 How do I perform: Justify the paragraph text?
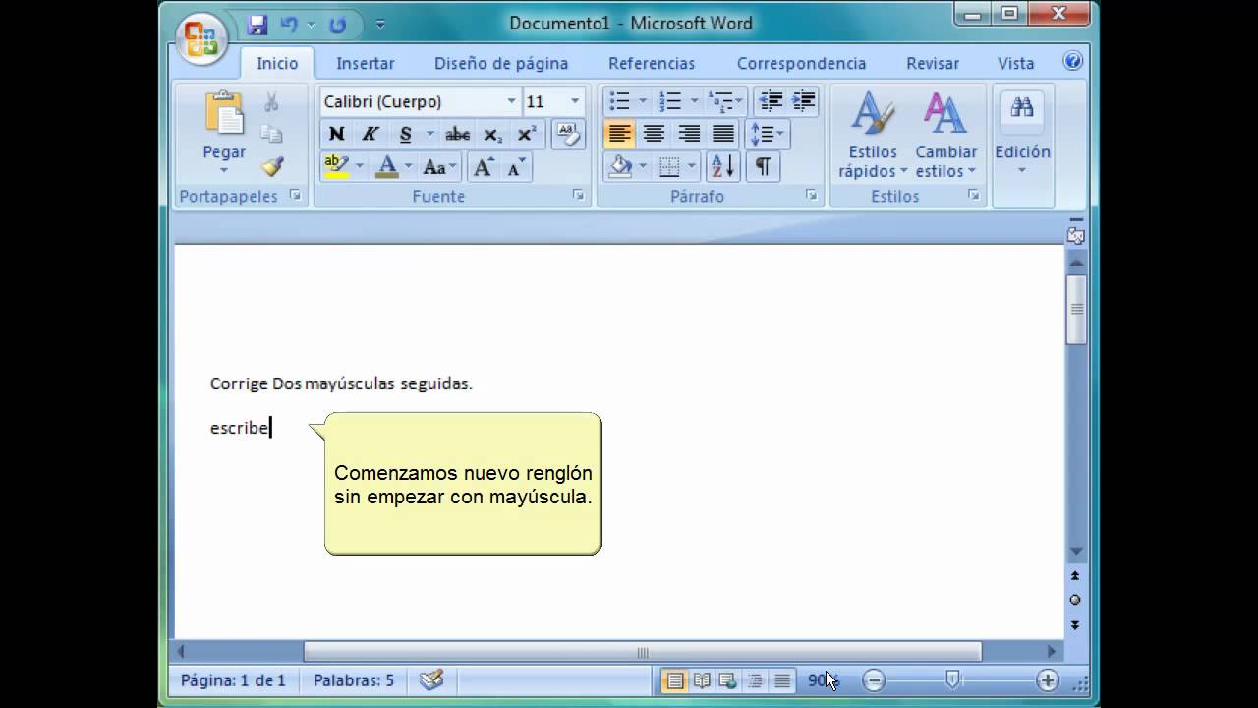point(723,134)
